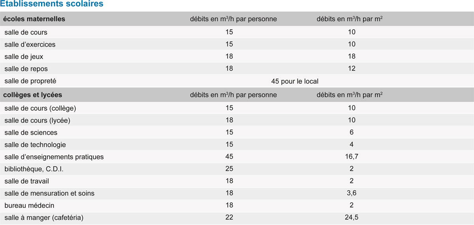Click the 'salle de propreté' row label

[30, 81]
